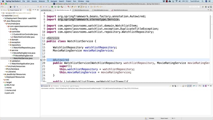Open the New dropdown arrow in toolbar
The image size is (213, 120).
(3, 7)
